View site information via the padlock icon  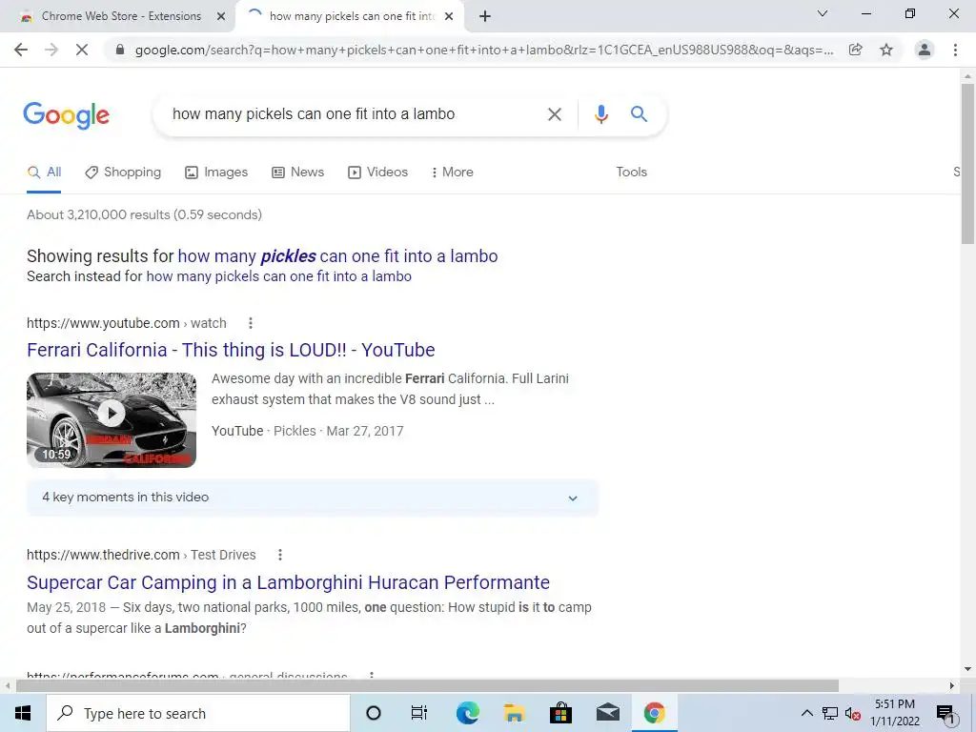(x=120, y=50)
